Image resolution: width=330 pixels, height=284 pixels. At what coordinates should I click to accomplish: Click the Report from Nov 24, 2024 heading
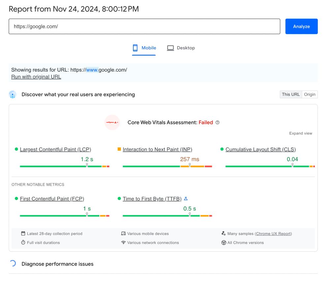74,9
